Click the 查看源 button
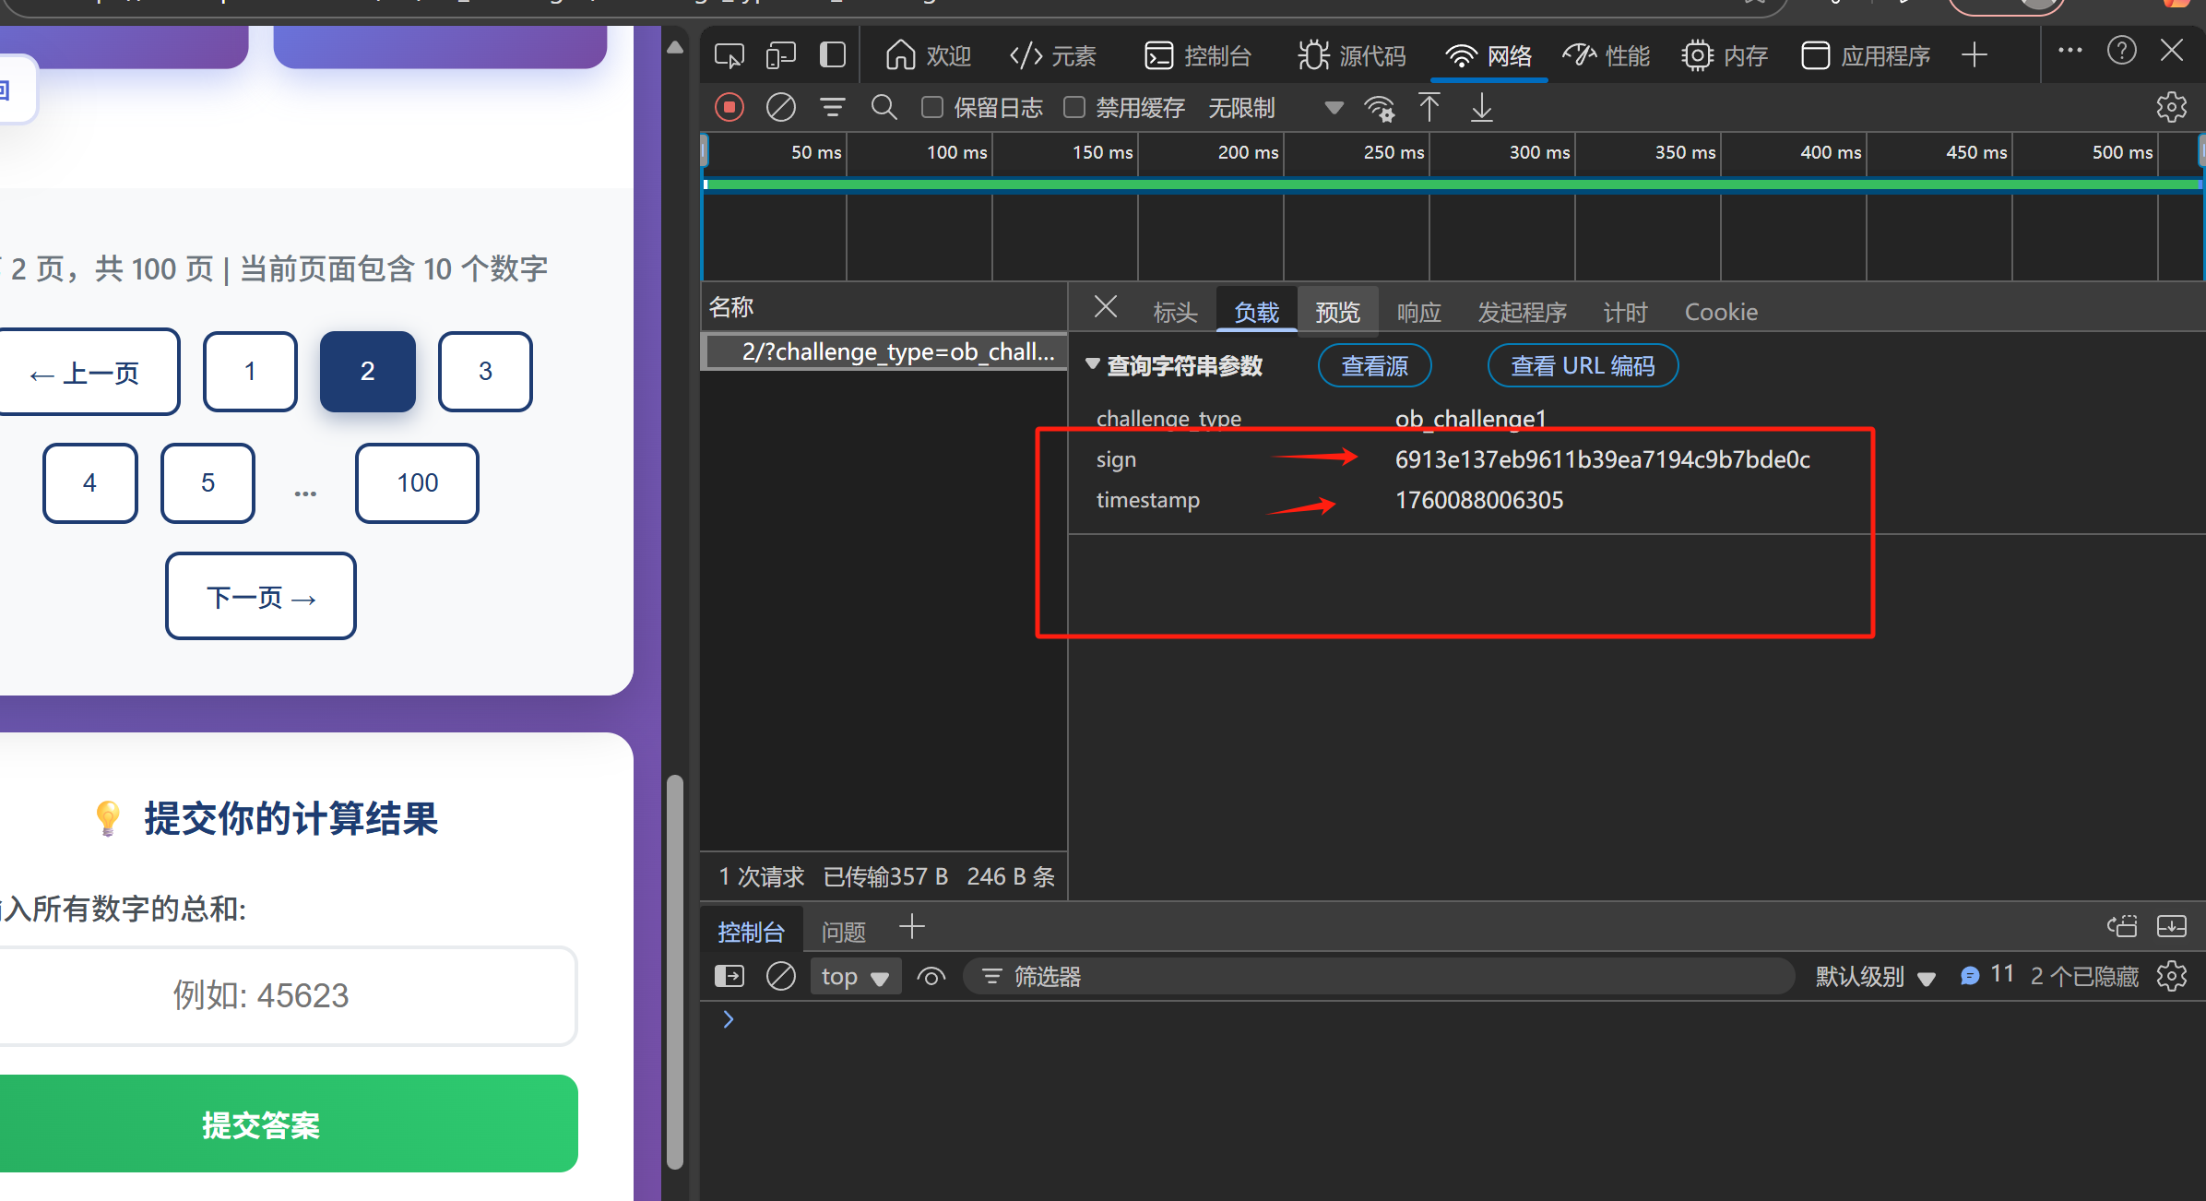 (1374, 366)
